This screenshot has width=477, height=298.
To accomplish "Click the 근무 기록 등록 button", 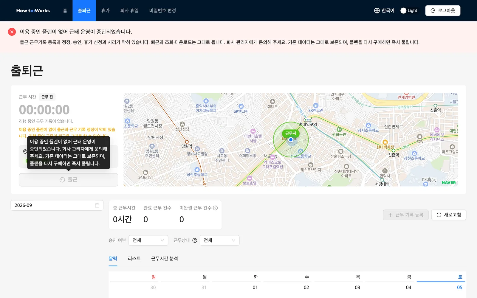I will coord(406,215).
